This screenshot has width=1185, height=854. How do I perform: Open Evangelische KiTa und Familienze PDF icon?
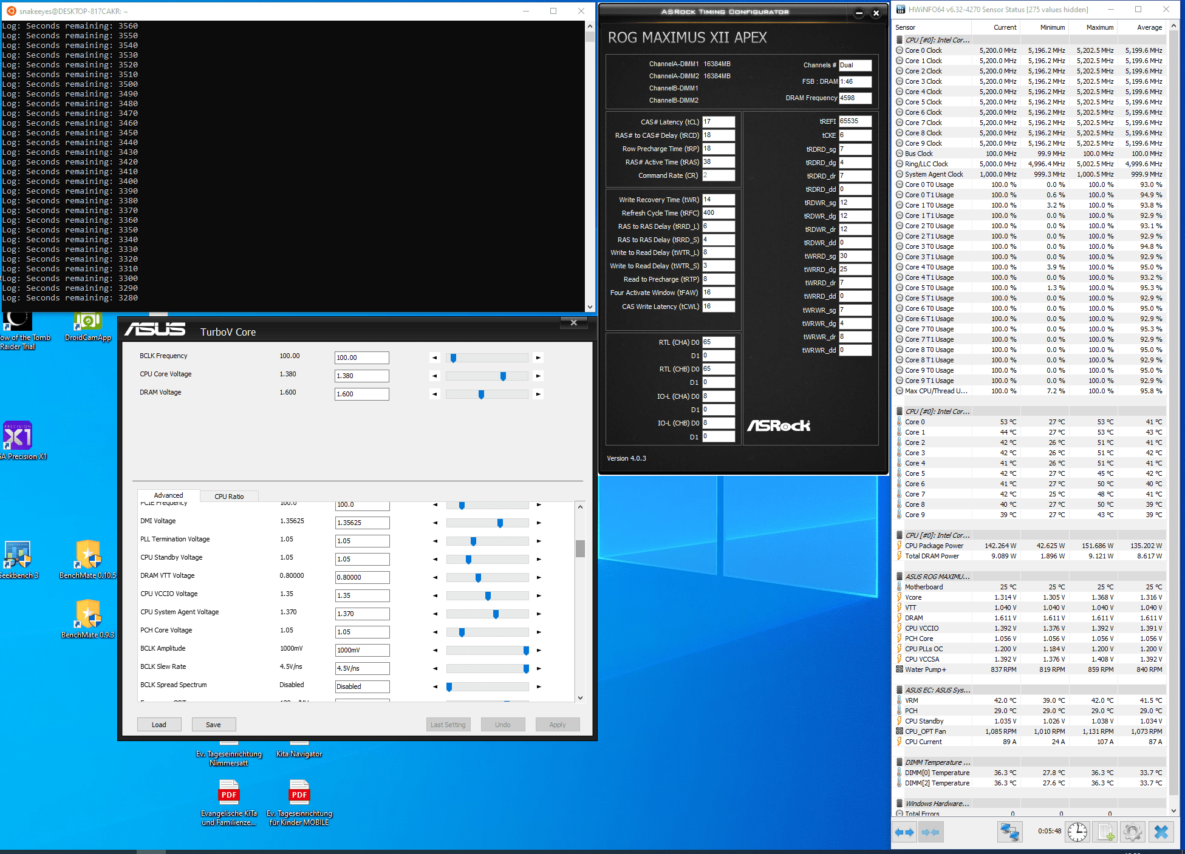coord(229,802)
